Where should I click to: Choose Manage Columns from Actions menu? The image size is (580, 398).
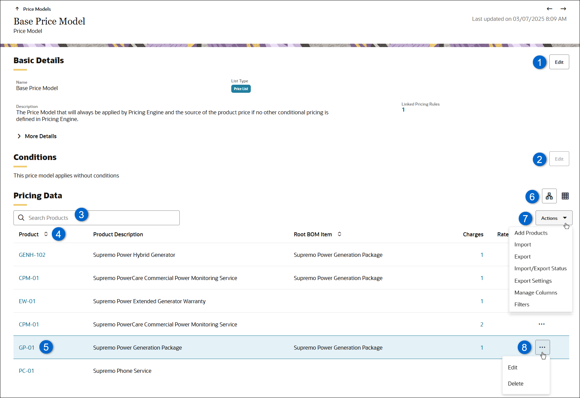point(536,292)
